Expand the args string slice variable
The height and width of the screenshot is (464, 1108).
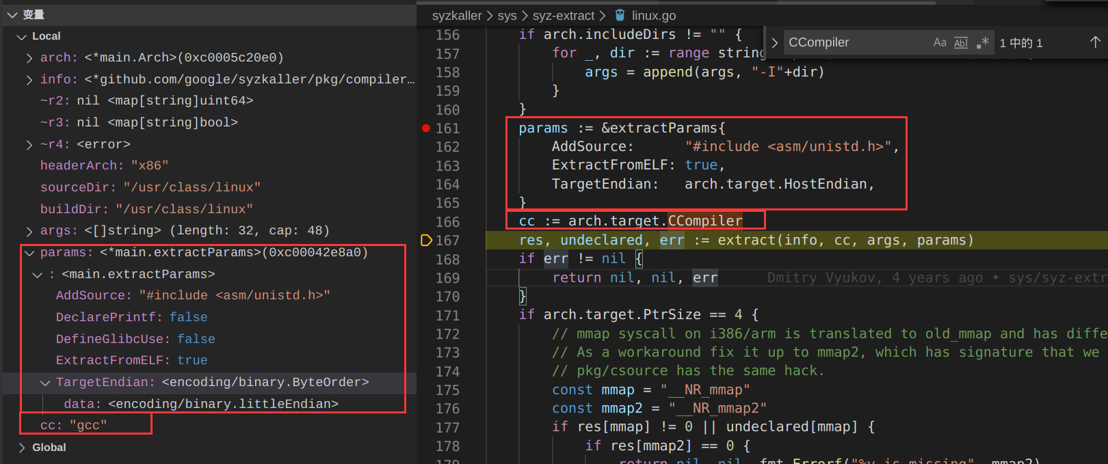click(x=29, y=231)
